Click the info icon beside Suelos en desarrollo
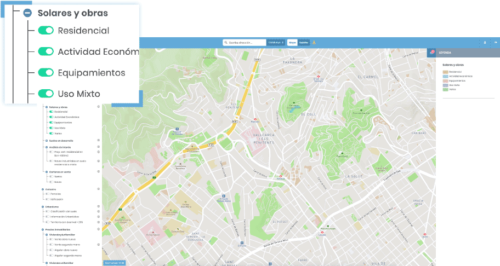This screenshot has width=500, height=266. pos(99,140)
